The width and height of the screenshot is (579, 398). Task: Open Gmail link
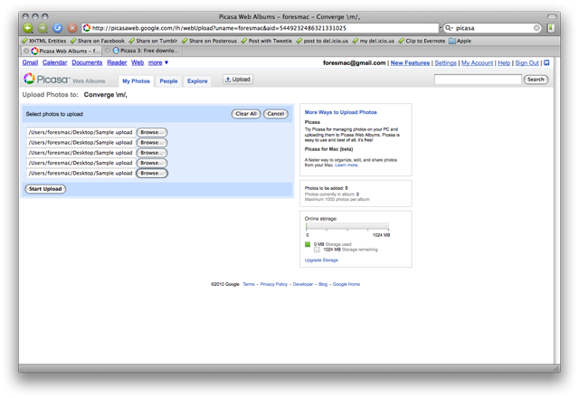click(30, 62)
